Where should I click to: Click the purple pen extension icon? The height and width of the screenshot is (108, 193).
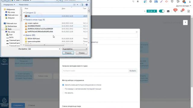pyautogui.click(x=161, y=1)
